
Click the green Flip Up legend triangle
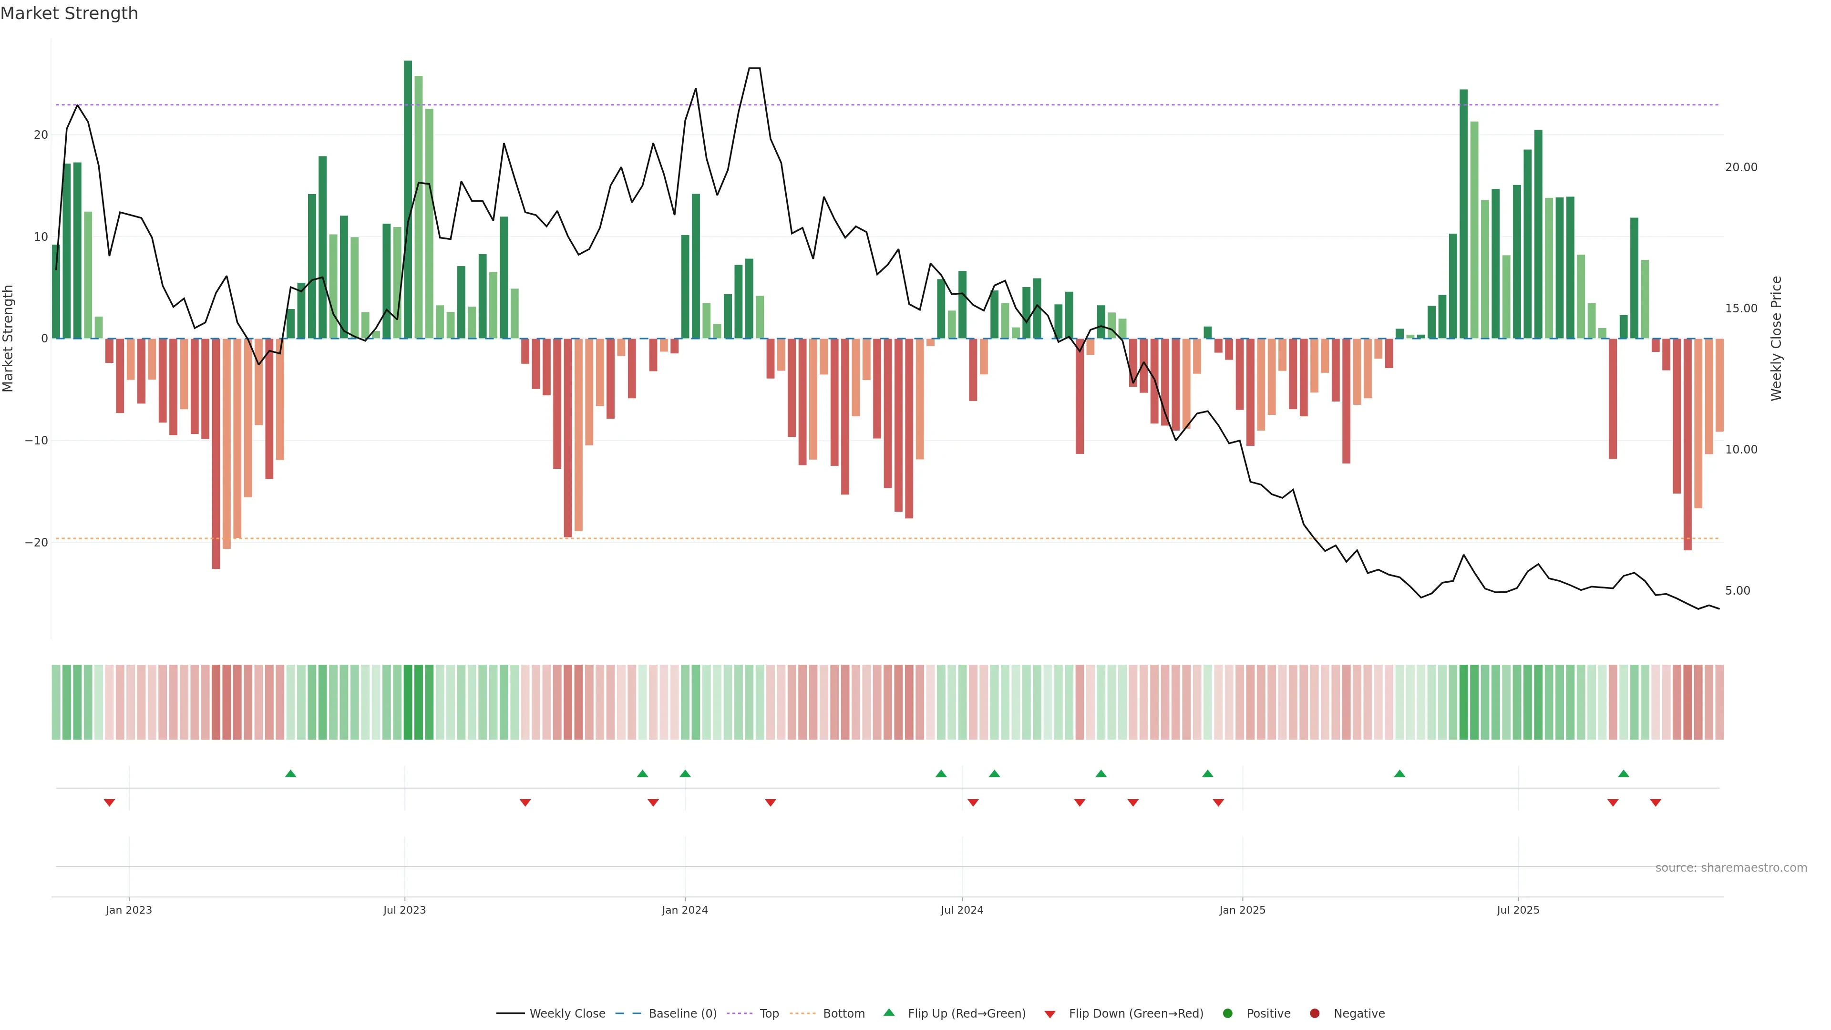(888, 1013)
